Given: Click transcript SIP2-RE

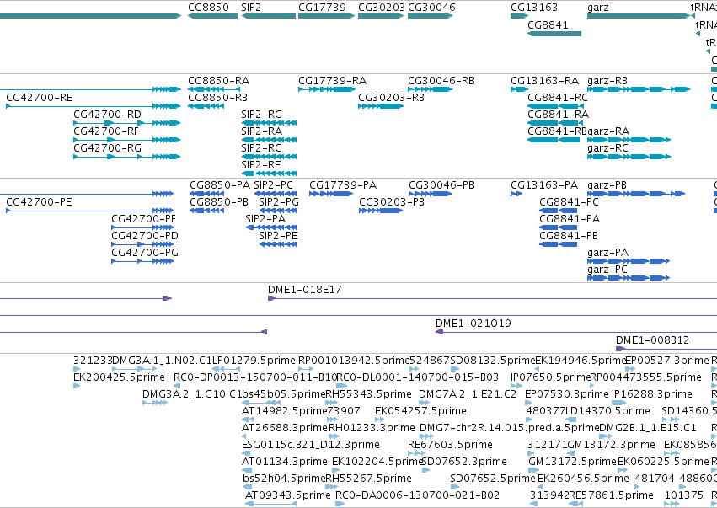Looking at the screenshot, I should [269, 174].
